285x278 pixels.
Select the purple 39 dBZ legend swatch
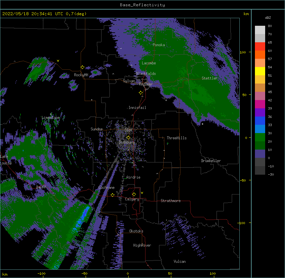coord(260,112)
